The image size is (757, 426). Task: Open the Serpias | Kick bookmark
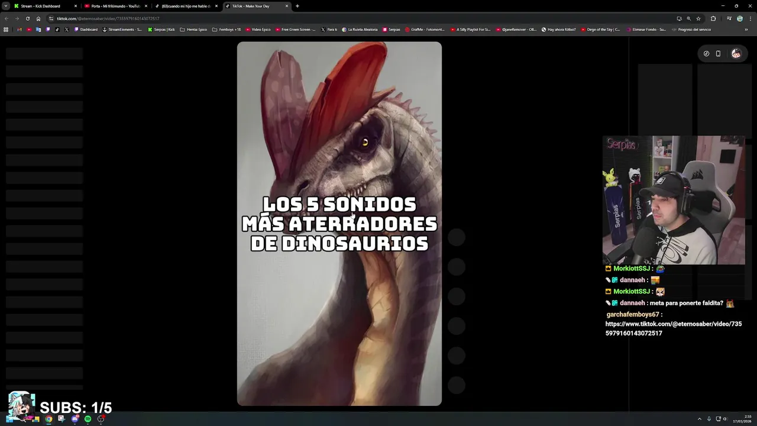[x=161, y=30]
